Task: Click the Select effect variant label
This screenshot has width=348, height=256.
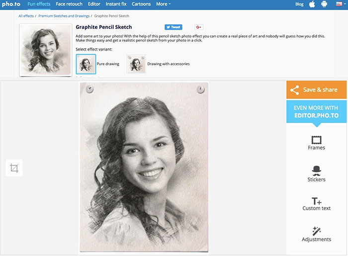Action: pos(94,49)
